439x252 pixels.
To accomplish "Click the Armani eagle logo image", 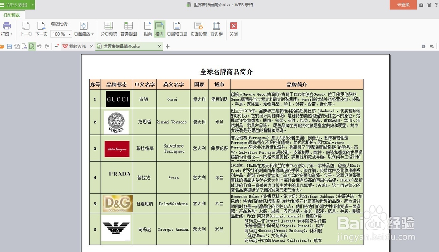I will point(116,228).
